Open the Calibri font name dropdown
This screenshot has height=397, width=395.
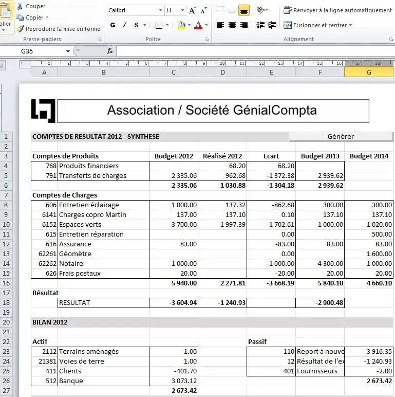[160, 10]
